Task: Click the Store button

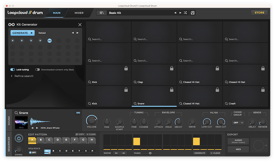Action: point(259,13)
